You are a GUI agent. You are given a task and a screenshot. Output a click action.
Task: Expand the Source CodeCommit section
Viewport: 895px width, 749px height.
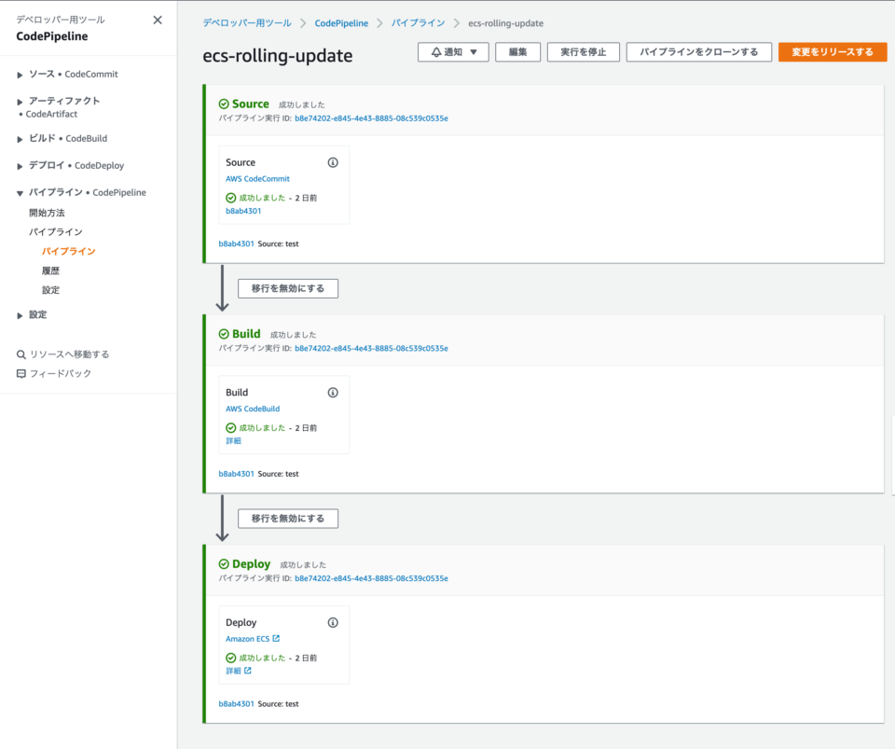coord(20,75)
